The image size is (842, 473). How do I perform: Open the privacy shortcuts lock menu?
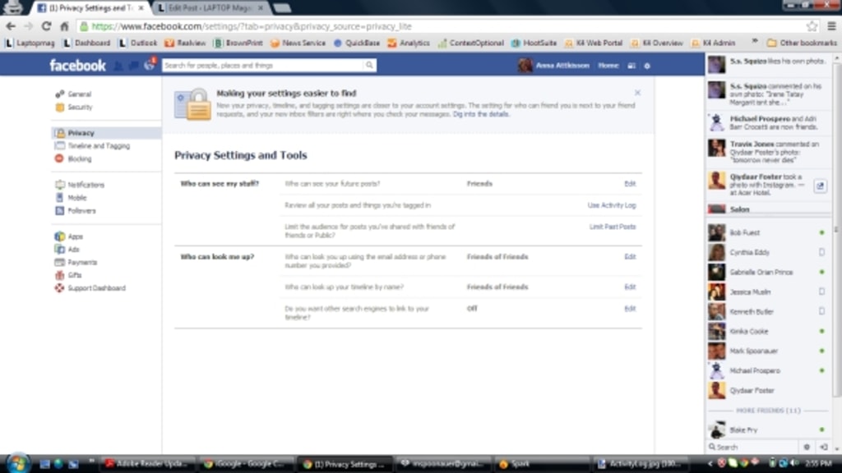[x=631, y=66]
